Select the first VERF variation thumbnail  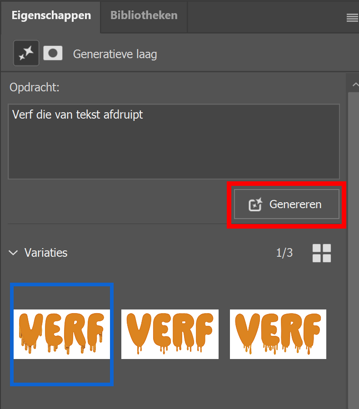pos(62,334)
